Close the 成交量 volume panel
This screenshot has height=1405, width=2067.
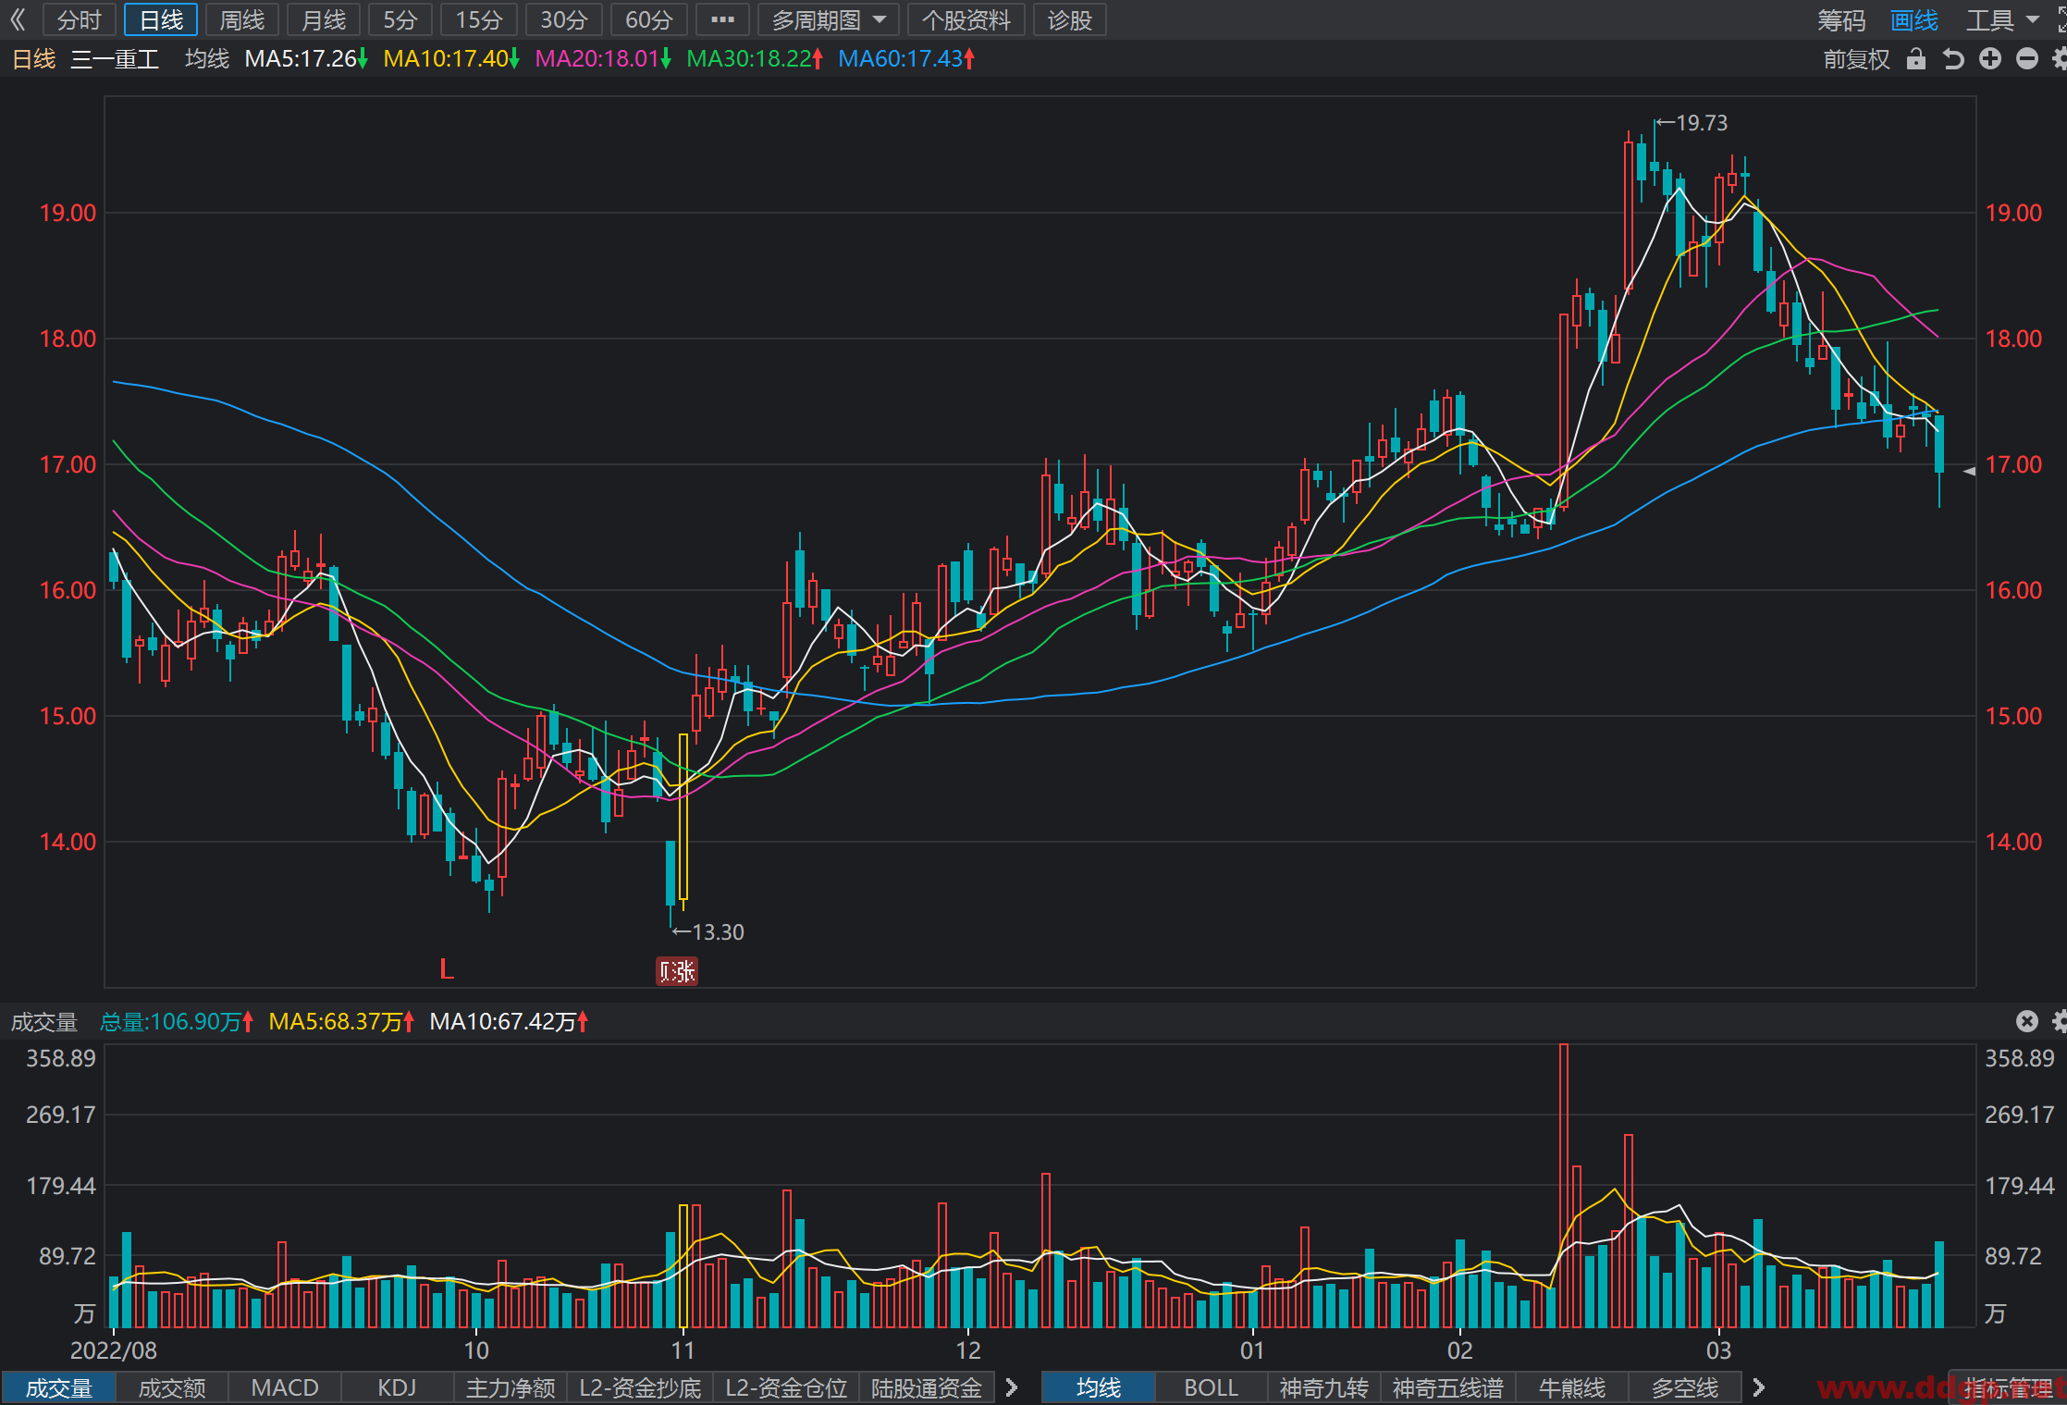pyautogui.click(x=2026, y=1021)
